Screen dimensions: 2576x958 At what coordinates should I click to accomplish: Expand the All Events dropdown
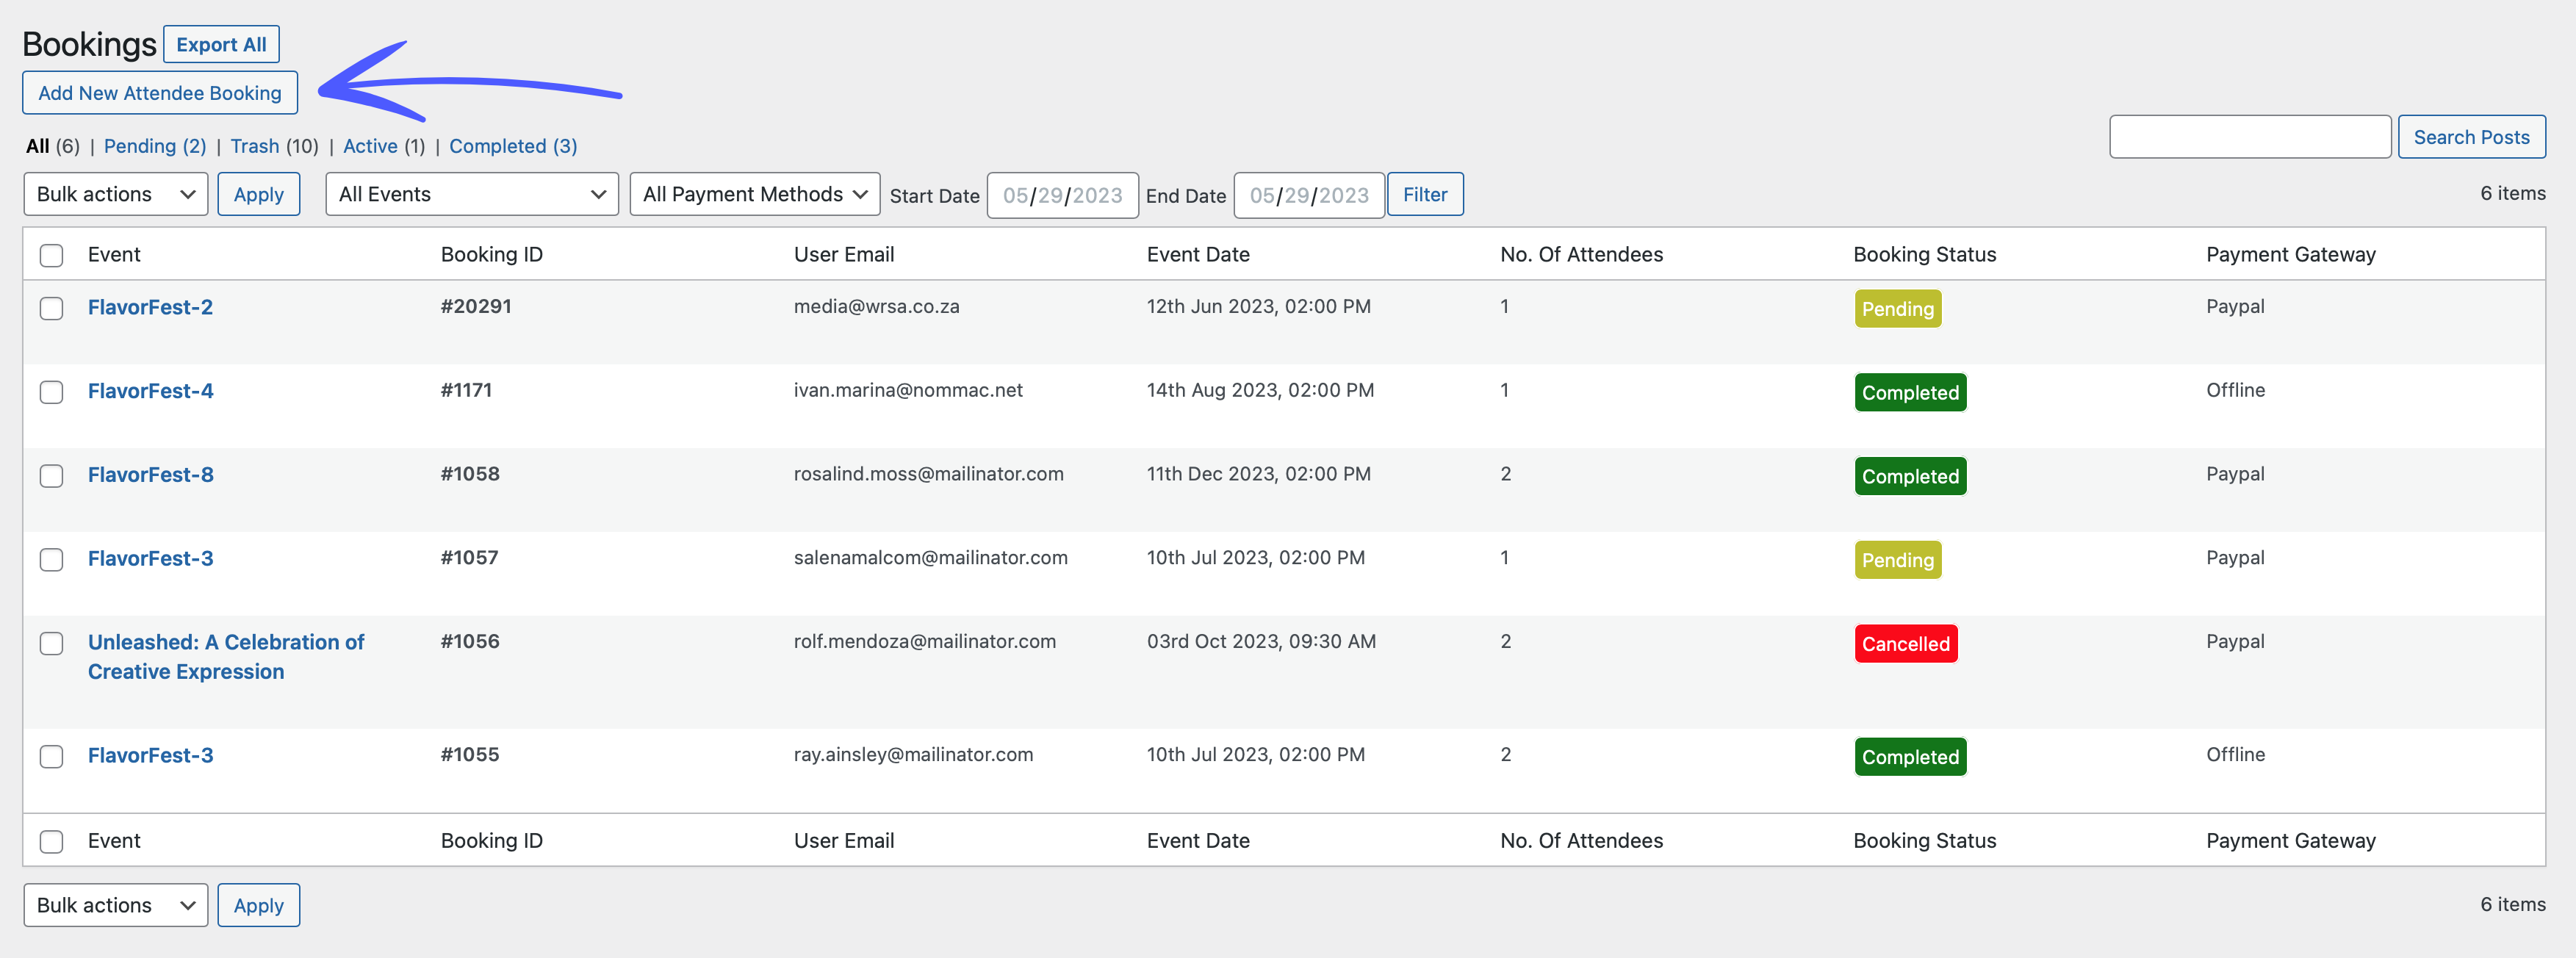tap(471, 194)
